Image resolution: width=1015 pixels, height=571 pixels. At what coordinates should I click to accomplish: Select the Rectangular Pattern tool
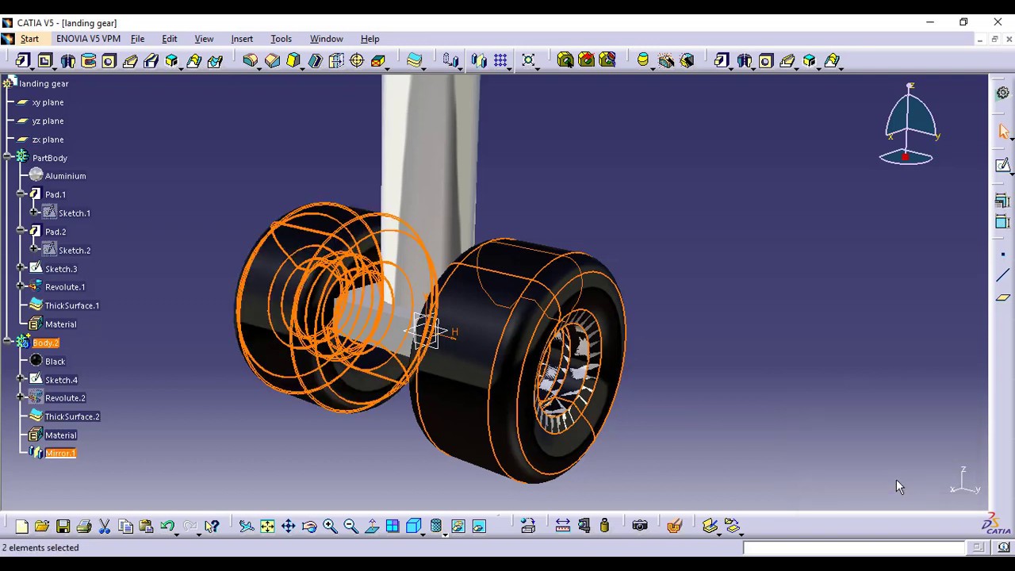pos(500,60)
